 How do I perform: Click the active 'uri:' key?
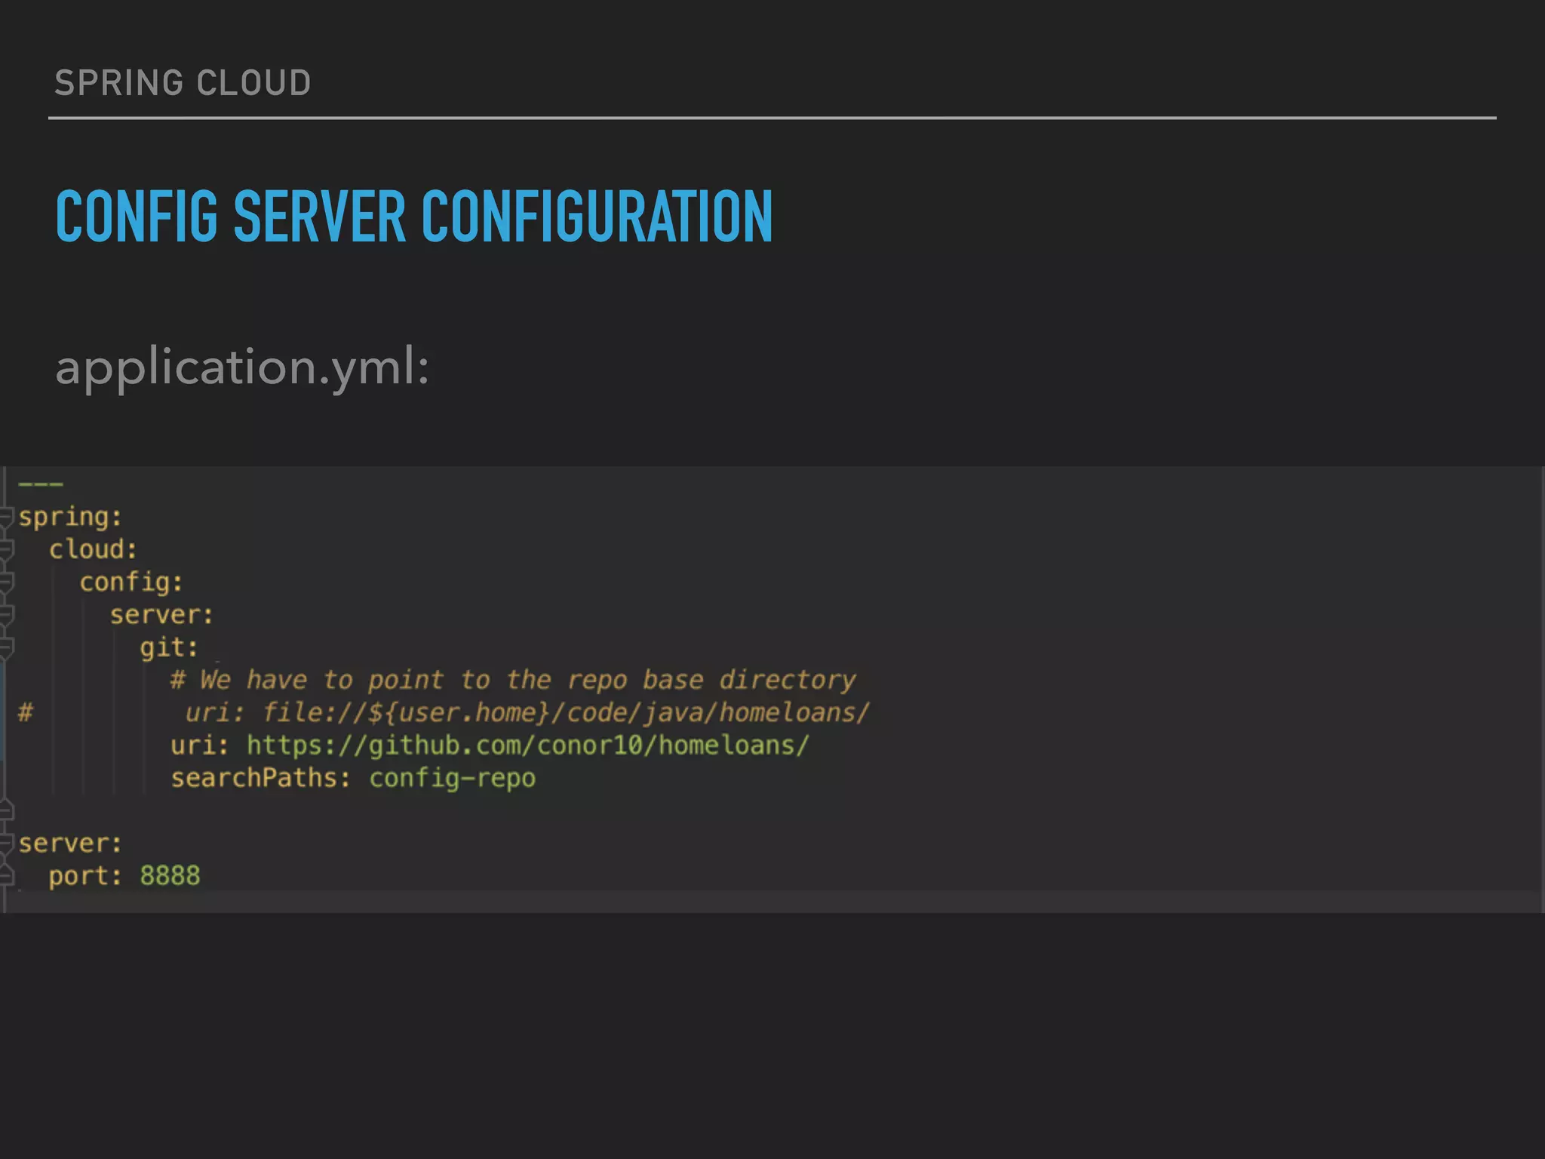click(199, 746)
